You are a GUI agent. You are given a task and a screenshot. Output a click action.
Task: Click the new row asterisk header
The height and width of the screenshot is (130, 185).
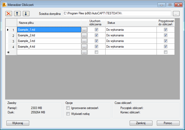pyautogui.click(x=11, y=52)
